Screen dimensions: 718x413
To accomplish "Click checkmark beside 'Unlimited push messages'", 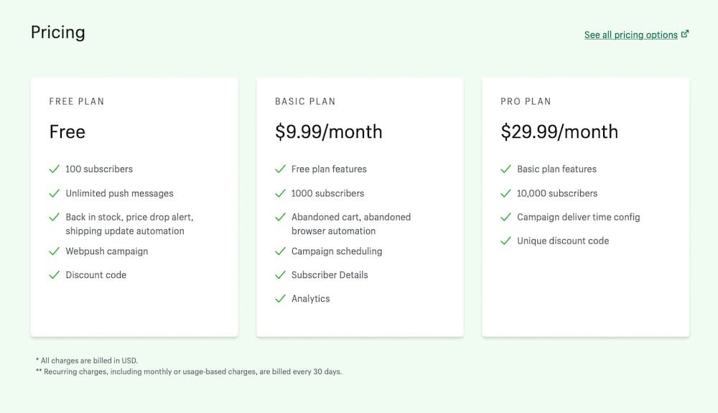I will click(x=54, y=193).
